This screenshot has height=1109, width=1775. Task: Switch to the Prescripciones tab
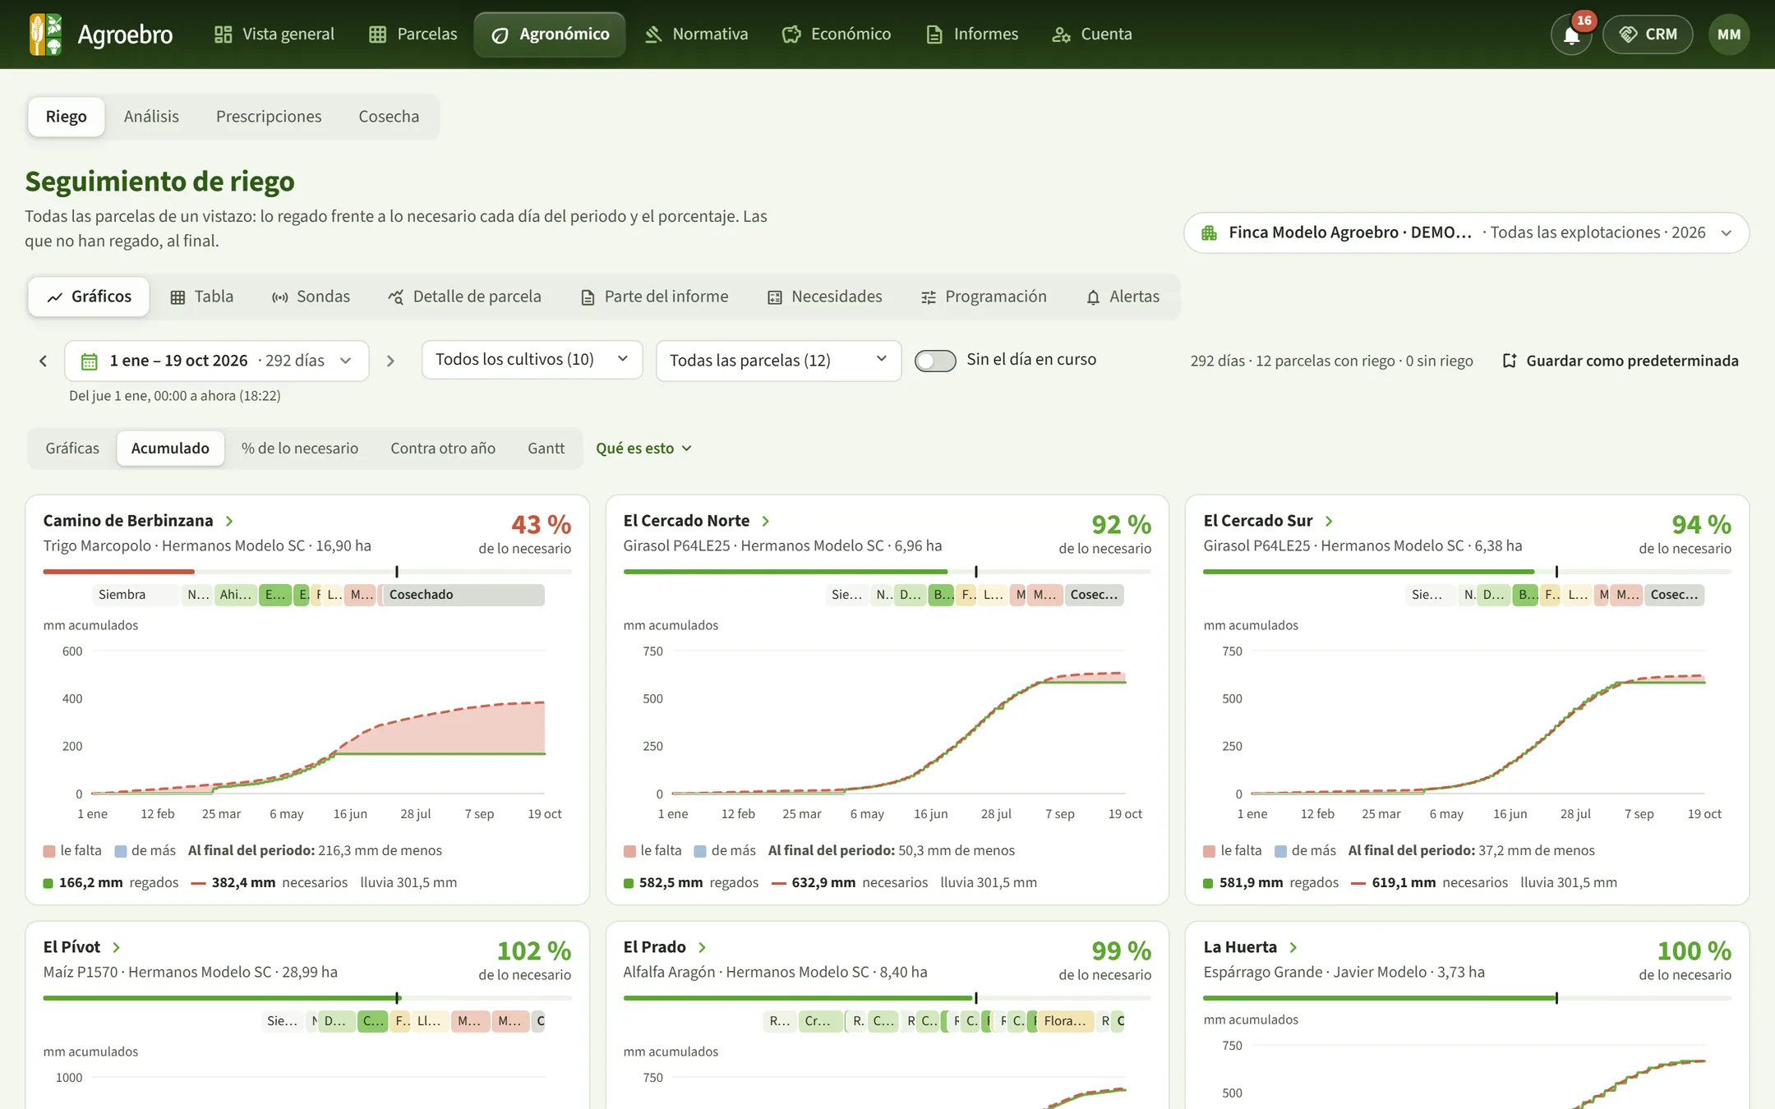click(269, 117)
